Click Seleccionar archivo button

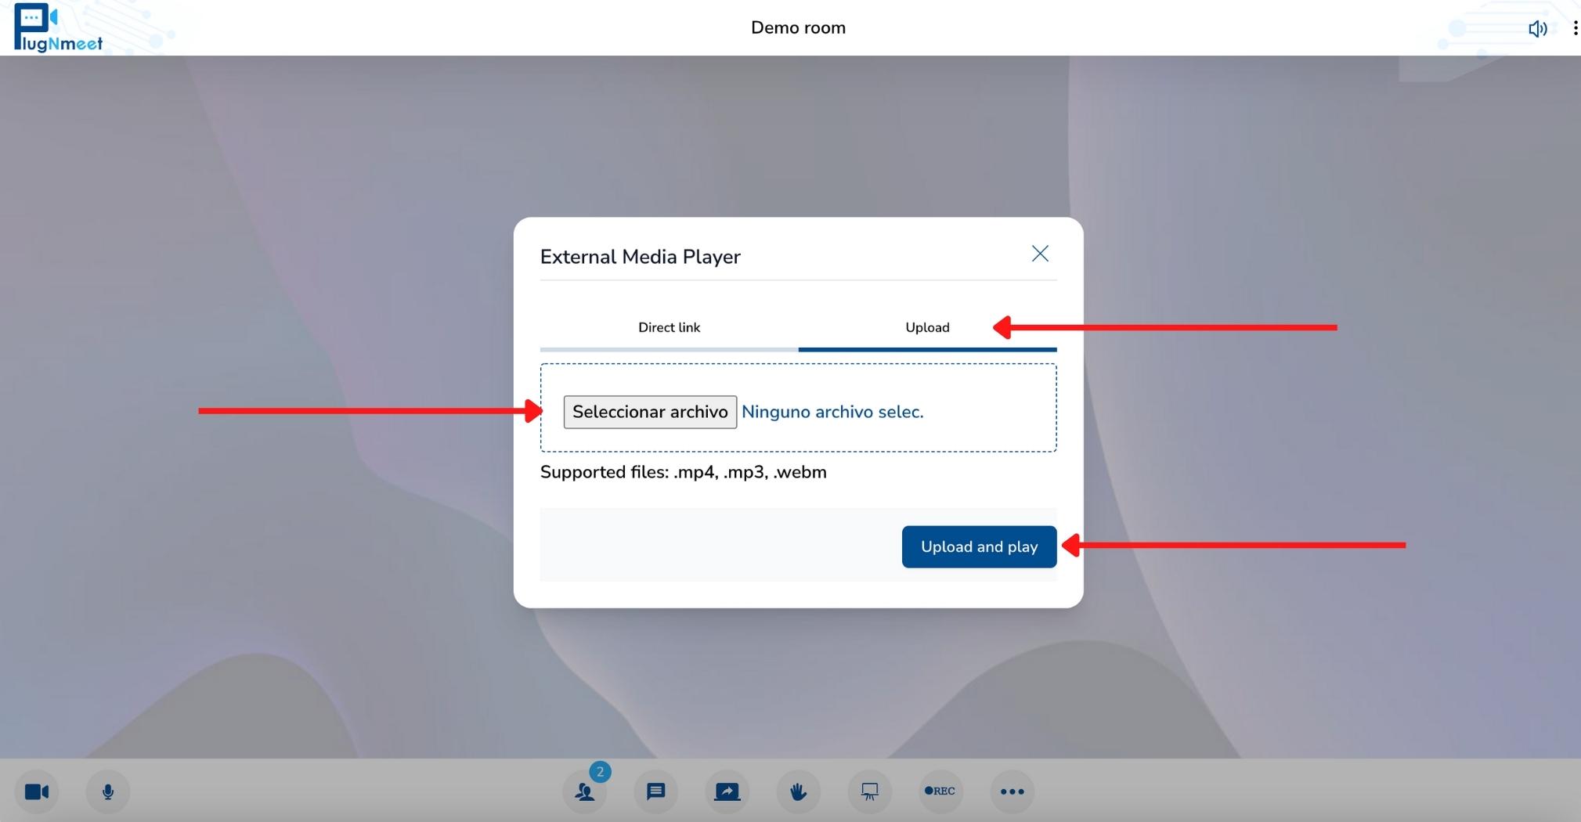tap(650, 412)
